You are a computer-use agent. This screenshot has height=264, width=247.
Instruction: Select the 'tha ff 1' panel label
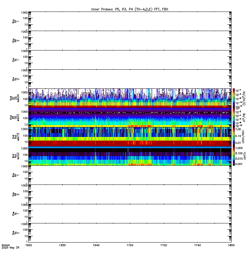[x=15, y=21]
